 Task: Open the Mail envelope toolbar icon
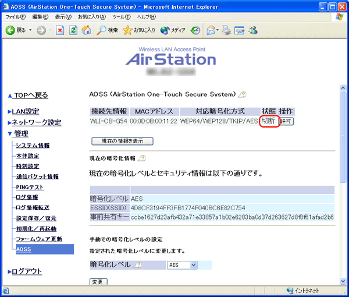tap(211, 30)
